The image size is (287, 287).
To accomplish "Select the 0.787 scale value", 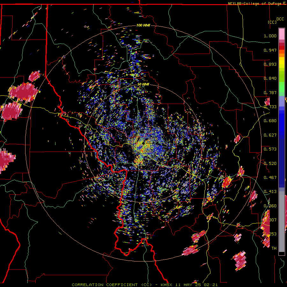I will 270,92.
